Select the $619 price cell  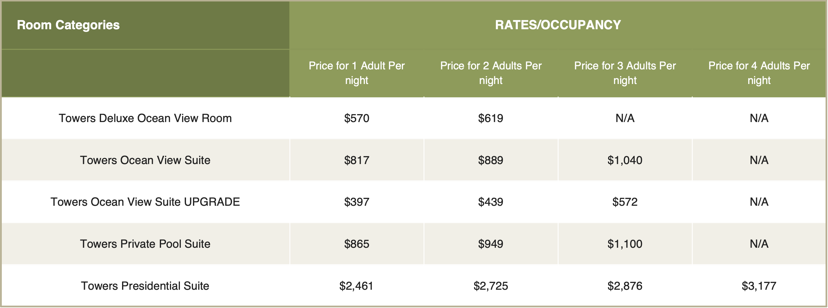(x=491, y=118)
